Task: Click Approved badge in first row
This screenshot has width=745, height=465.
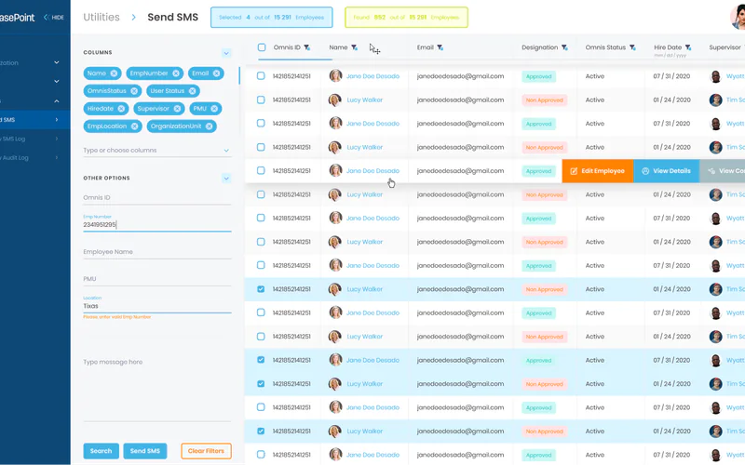Action: tap(538, 76)
